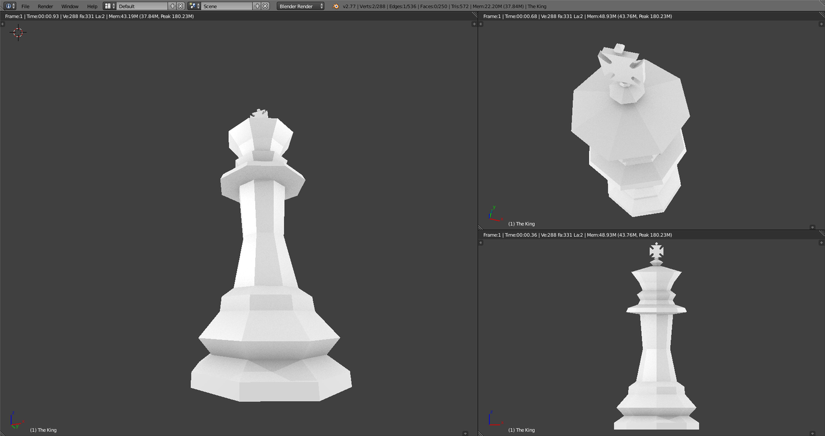Delete the Default screen layout
The image size is (825, 436).
tap(181, 6)
